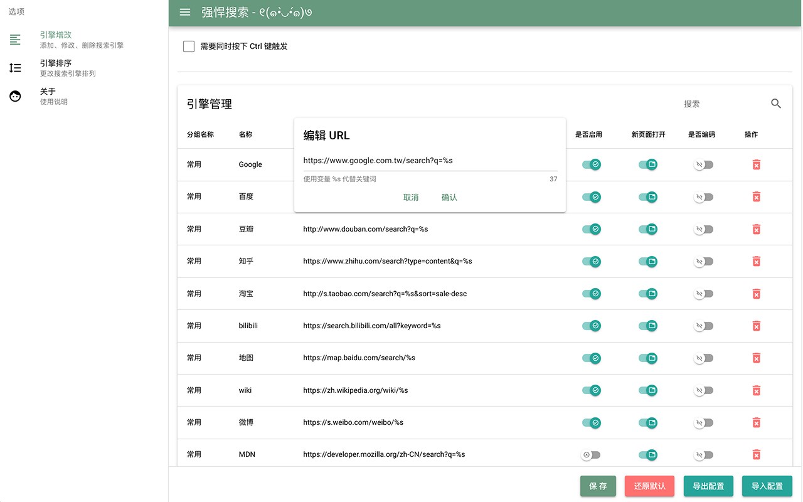Image resolution: width=803 pixels, height=502 pixels.
Task: Click 取消 in the 编辑 URL dialog
Action: click(411, 197)
